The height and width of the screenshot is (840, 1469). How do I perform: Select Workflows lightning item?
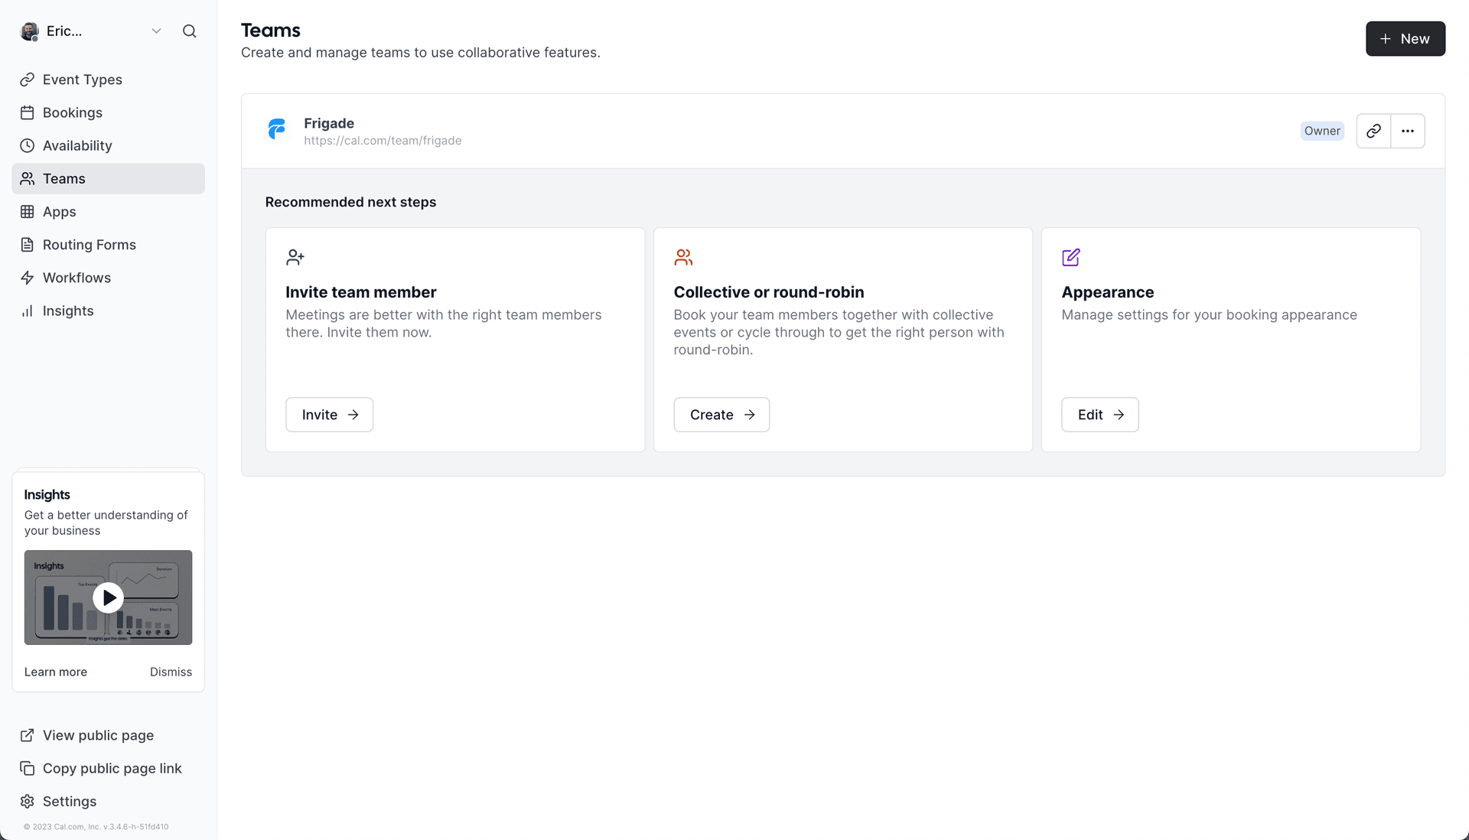(77, 278)
